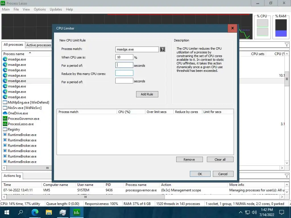The width and height of the screenshot is (291, 218).
Task: Close the CPU Limiter dialog with red X
Action: pyautogui.click(x=232, y=28)
